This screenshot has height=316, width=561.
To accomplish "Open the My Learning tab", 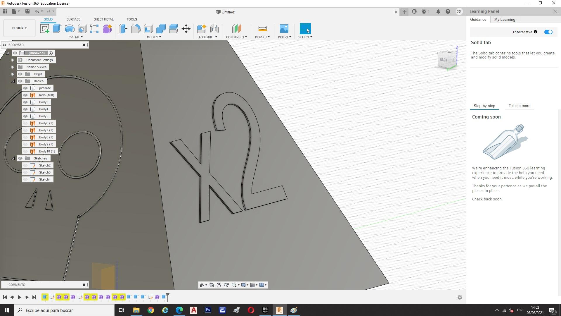I will coord(505,19).
